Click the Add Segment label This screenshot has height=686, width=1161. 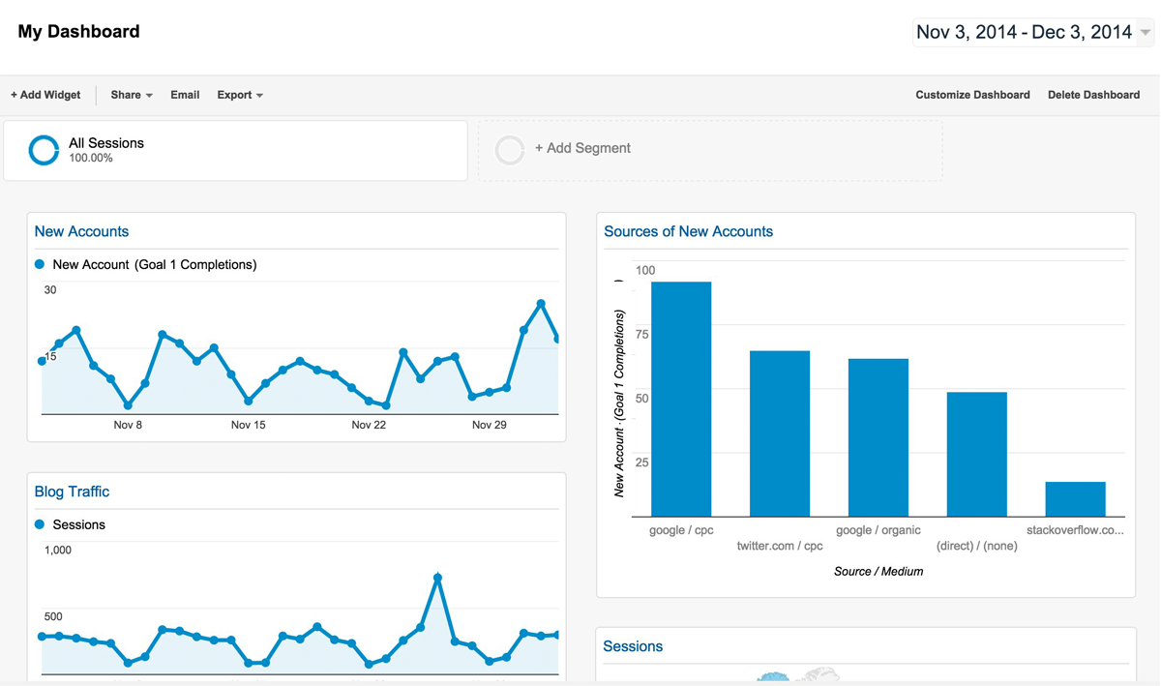(x=582, y=148)
